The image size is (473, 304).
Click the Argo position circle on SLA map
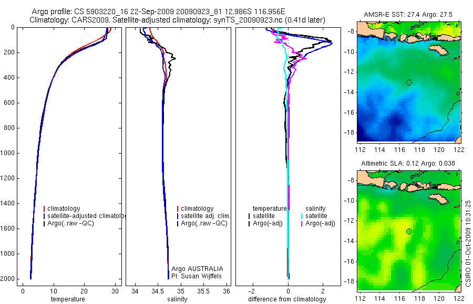pos(409,232)
